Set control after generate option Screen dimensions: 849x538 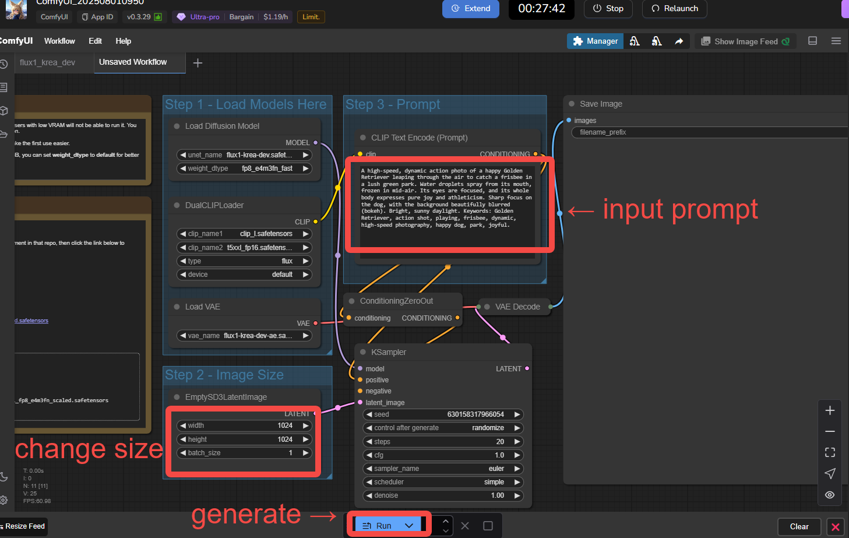click(443, 428)
